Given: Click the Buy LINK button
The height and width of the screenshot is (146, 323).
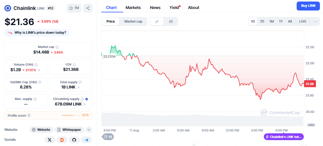Looking at the screenshot, I should pos(308,6).
